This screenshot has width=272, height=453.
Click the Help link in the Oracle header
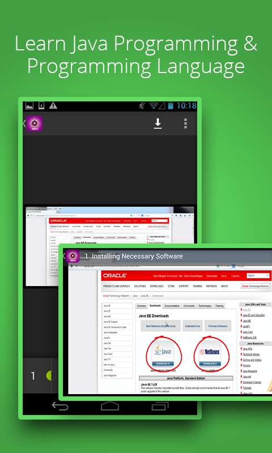click(x=180, y=276)
